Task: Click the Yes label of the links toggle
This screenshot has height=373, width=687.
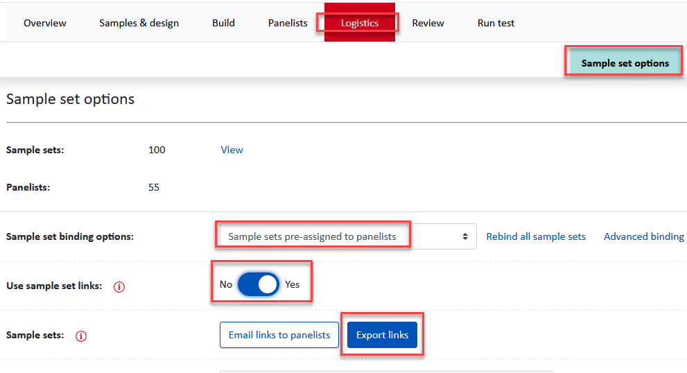Action: tap(293, 284)
